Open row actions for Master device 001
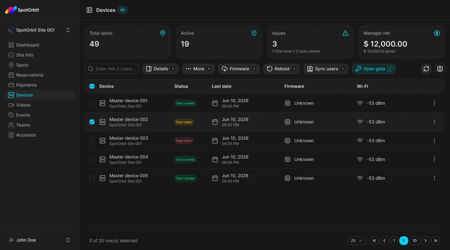This screenshot has width=450, height=250. point(434,103)
